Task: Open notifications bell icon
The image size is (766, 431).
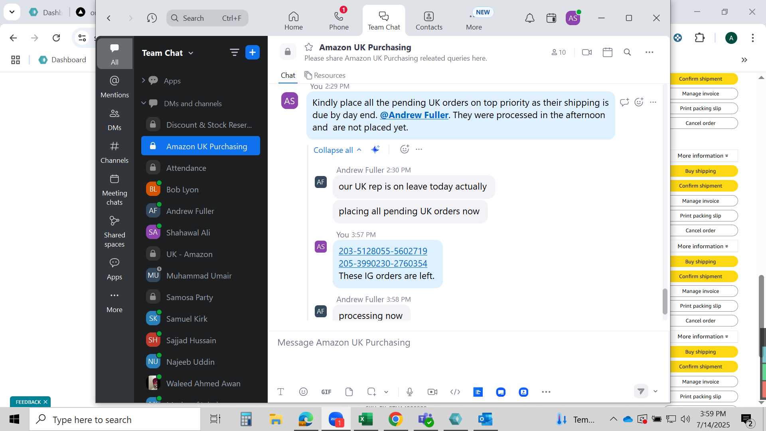Action: pyautogui.click(x=529, y=18)
